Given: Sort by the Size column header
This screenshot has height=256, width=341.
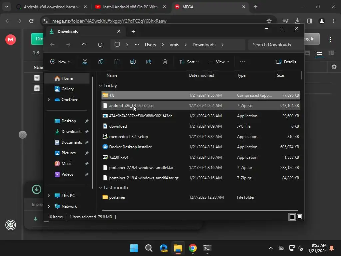Looking at the screenshot, I should (x=288, y=75).
